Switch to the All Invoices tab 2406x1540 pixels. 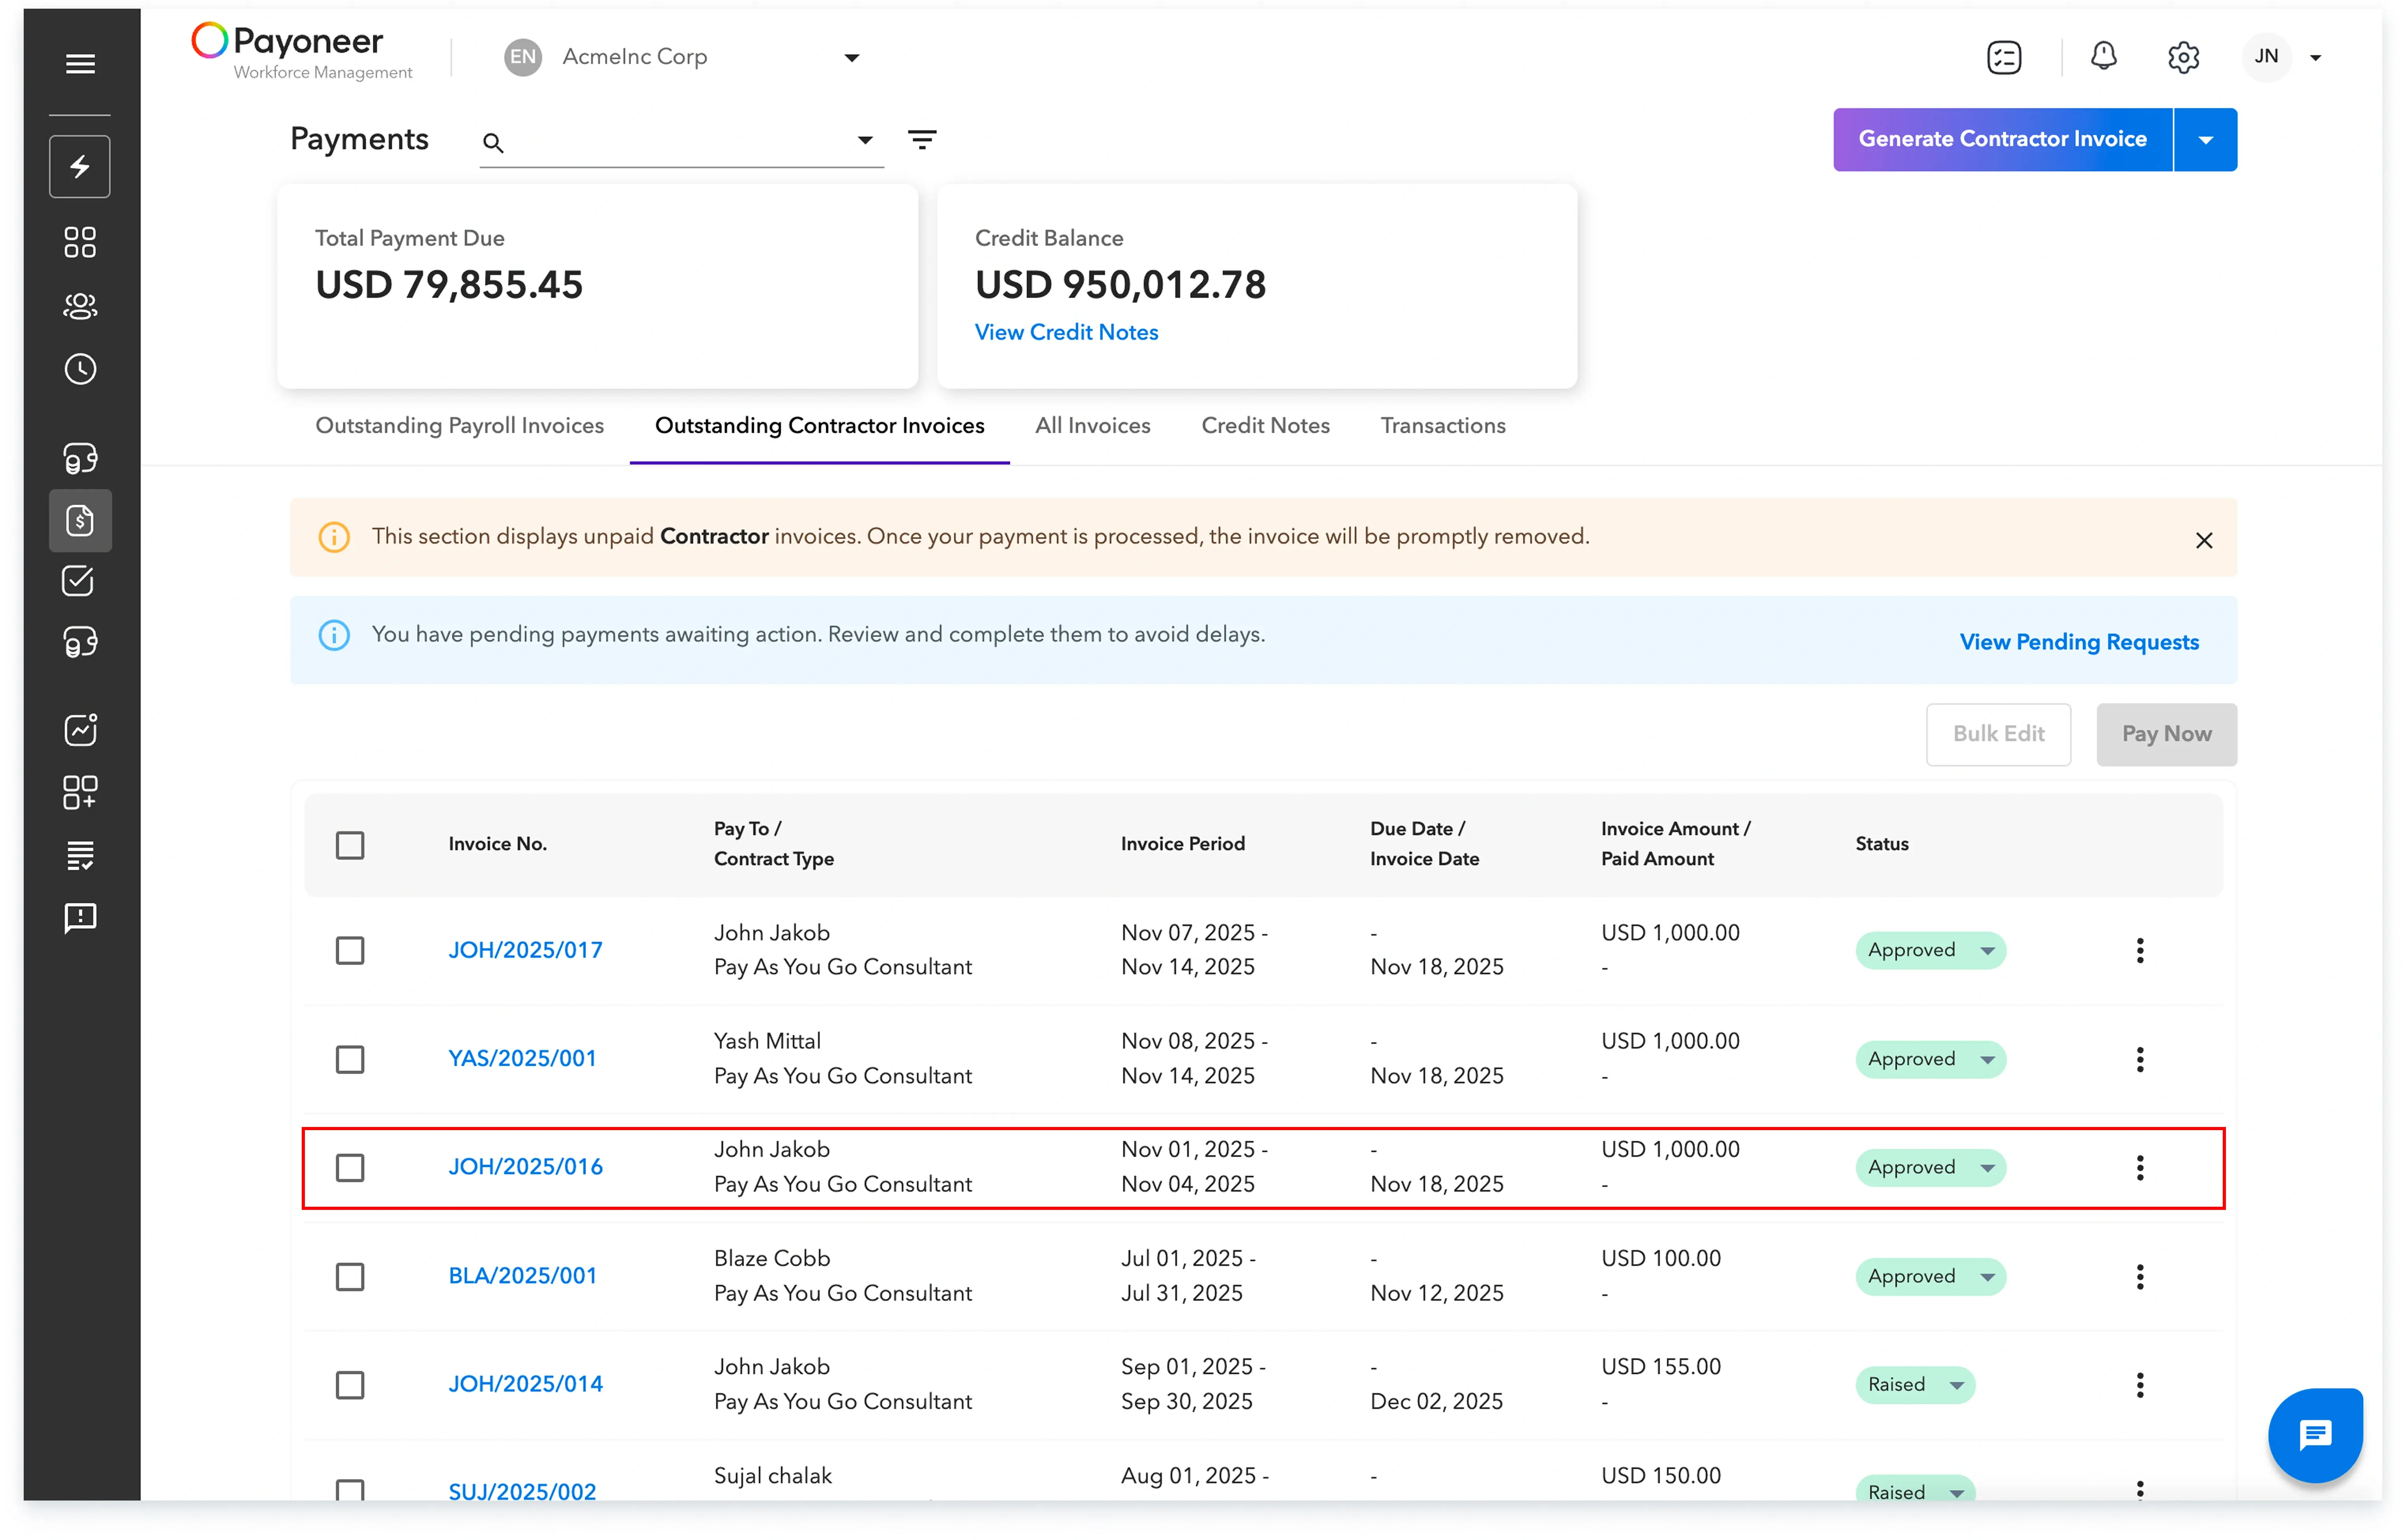pyautogui.click(x=1092, y=426)
